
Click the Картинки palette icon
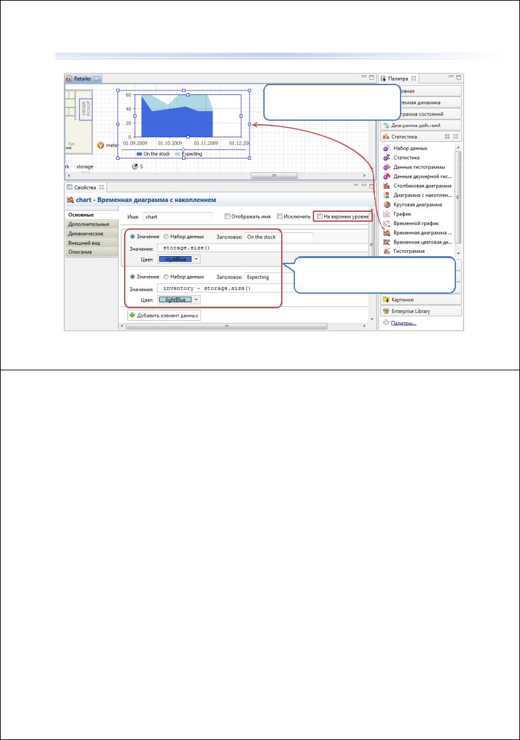click(x=386, y=300)
